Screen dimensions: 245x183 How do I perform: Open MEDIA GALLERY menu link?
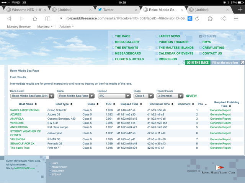pos(127,42)
